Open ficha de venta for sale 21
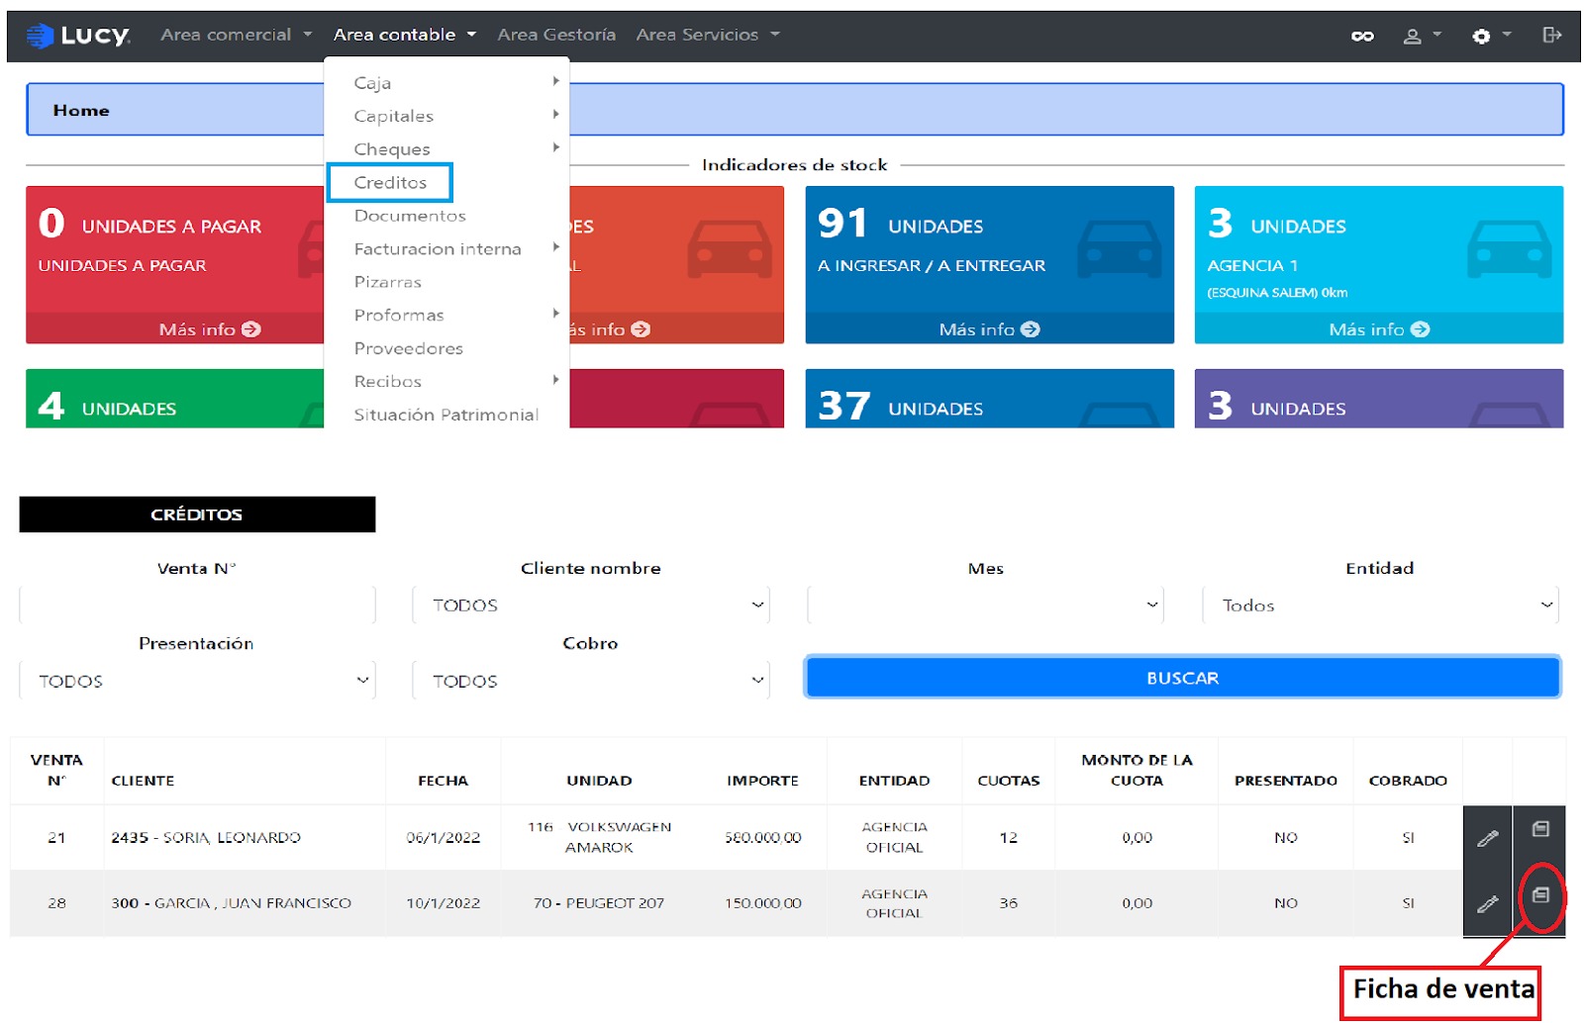This screenshot has width=1584, height=1023. [1540, 829]
